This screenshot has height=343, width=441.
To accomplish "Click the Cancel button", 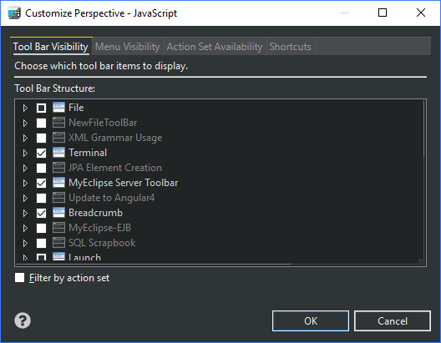I will pos(393,320).
